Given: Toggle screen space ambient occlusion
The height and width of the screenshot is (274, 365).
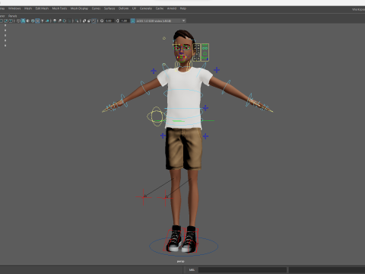Looking at the screenshot, I should (x=55, y=21).
